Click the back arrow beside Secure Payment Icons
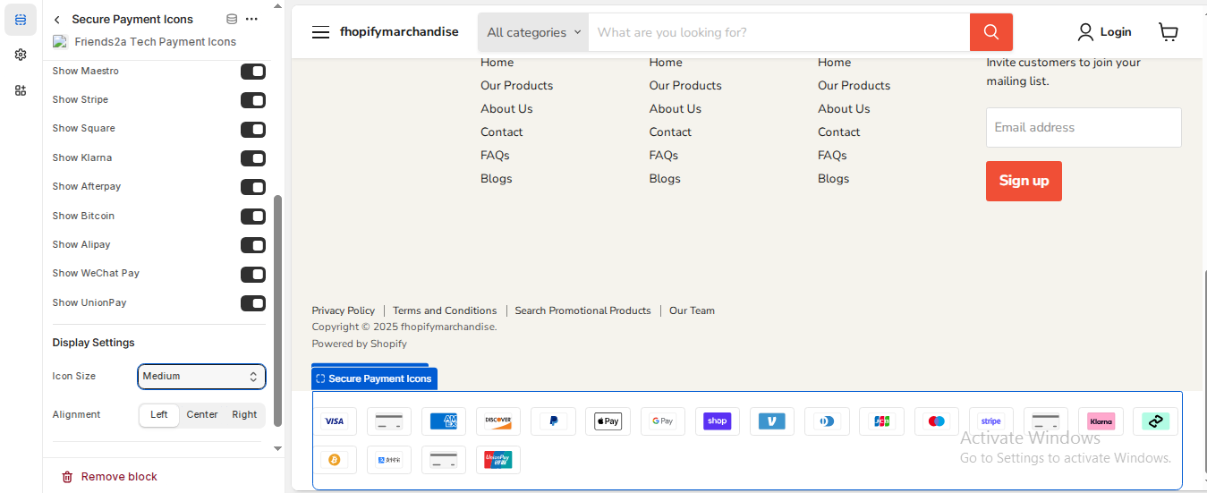Screen dimensions: 1207x493 click(x=57, y=20)
